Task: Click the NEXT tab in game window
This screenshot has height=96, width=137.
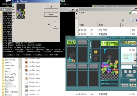Action: [x=90, y=55]
